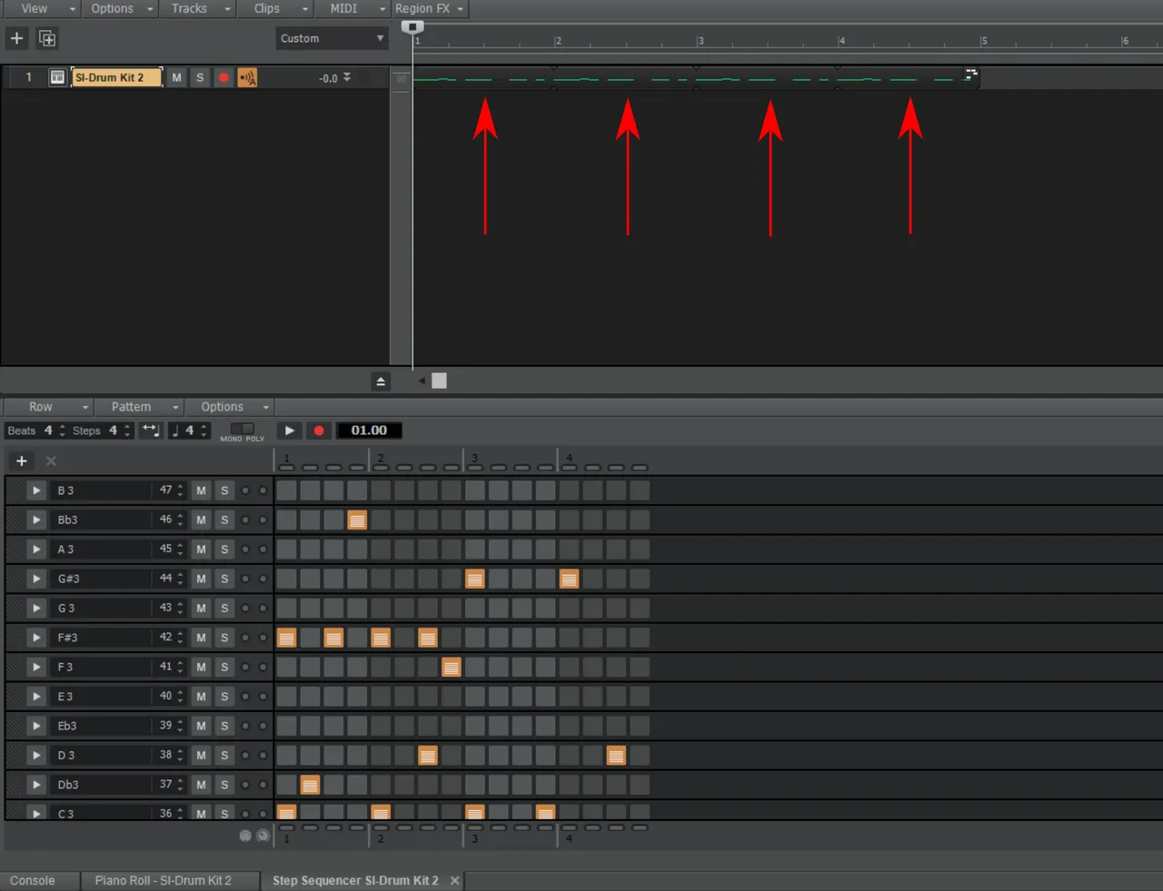Preview the B 3 row sound
This screenshot has height=891, width=1163.
36,490
